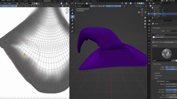Select the Annotate tool

click(x=72, y=32)
